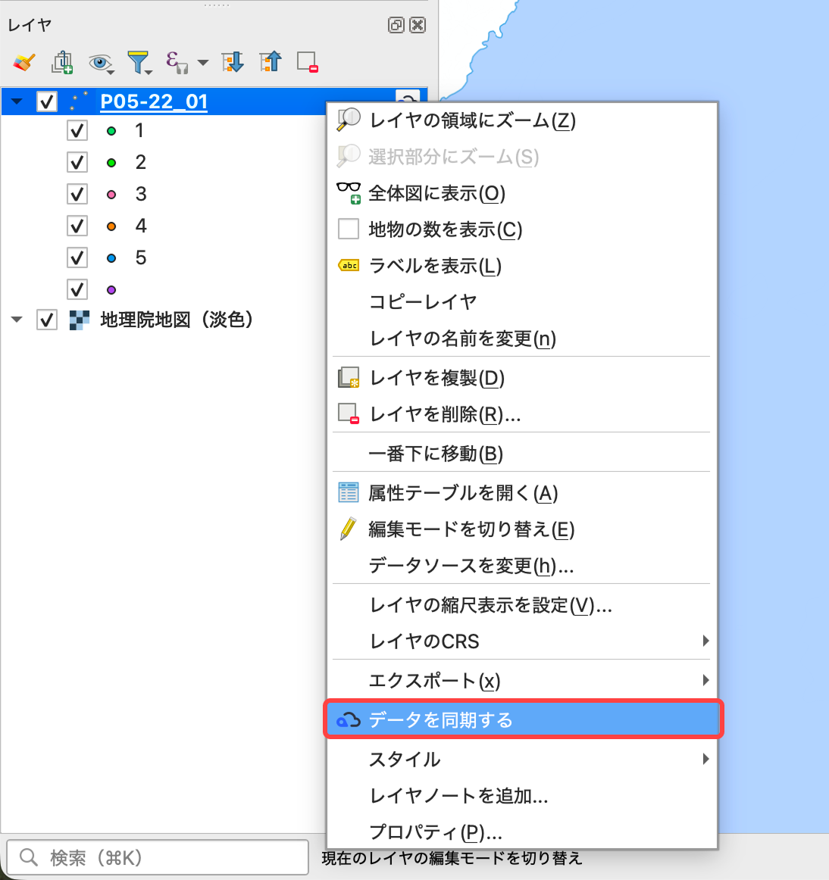
Task: Toggle visibility checkbox of P05-22_01 layer
Action: [47, 101]
